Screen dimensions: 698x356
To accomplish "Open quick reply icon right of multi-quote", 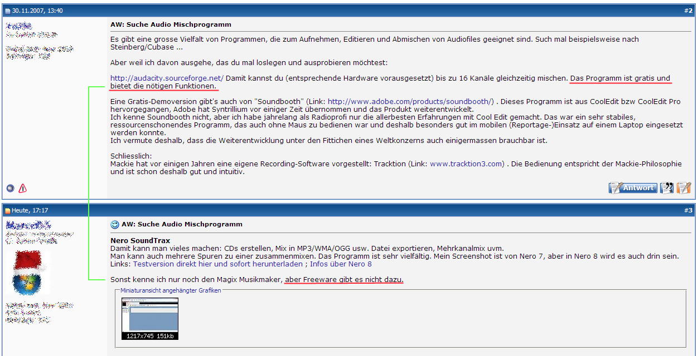I will [684, 188].
